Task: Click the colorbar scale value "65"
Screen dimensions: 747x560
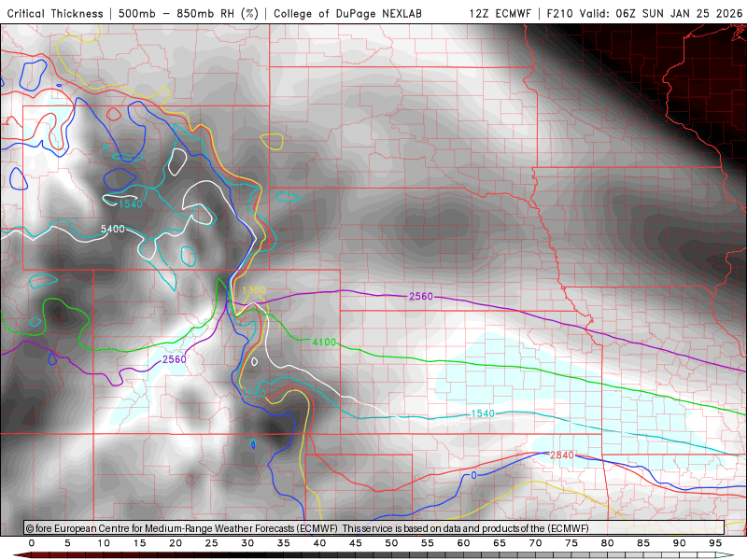Action: pos(500,543)
